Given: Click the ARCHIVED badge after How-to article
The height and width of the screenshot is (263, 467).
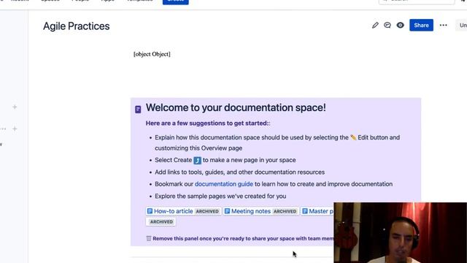Looking at the screenshot, I should (207, 211).
